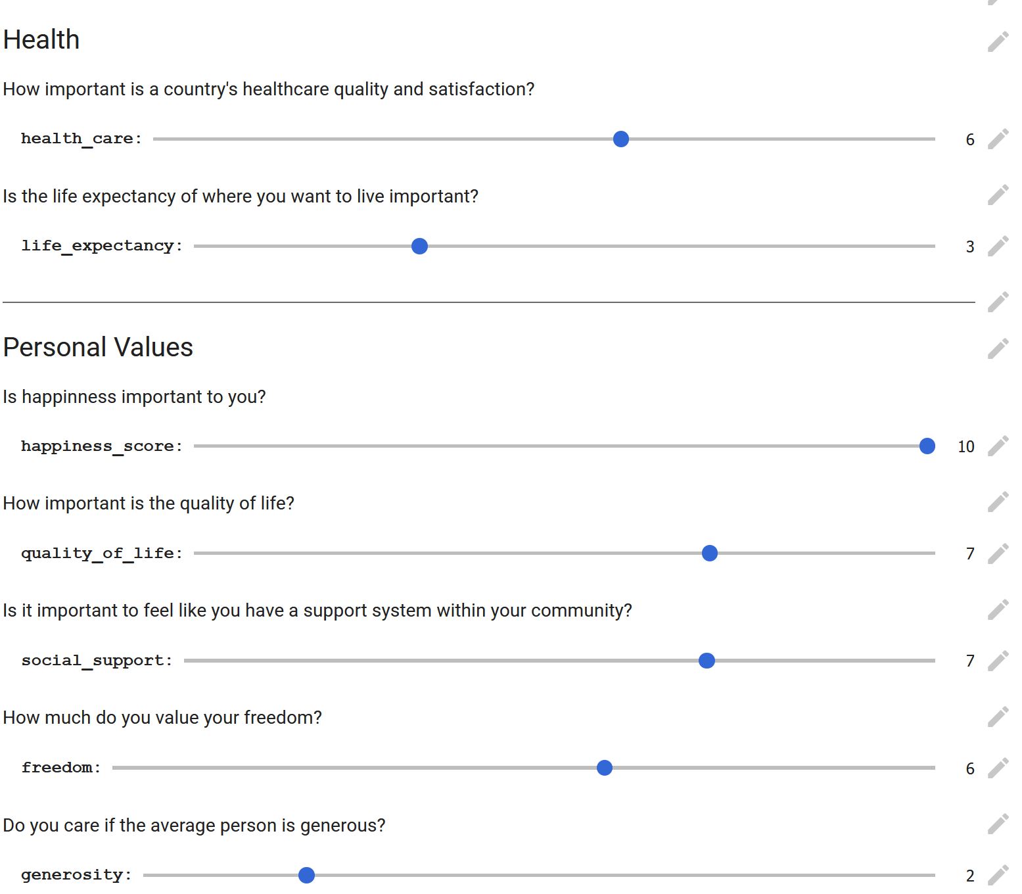1022x894 pixels.
Task: Click the pencil icon beside the freedom slider
Action: [x=998, y=768]
